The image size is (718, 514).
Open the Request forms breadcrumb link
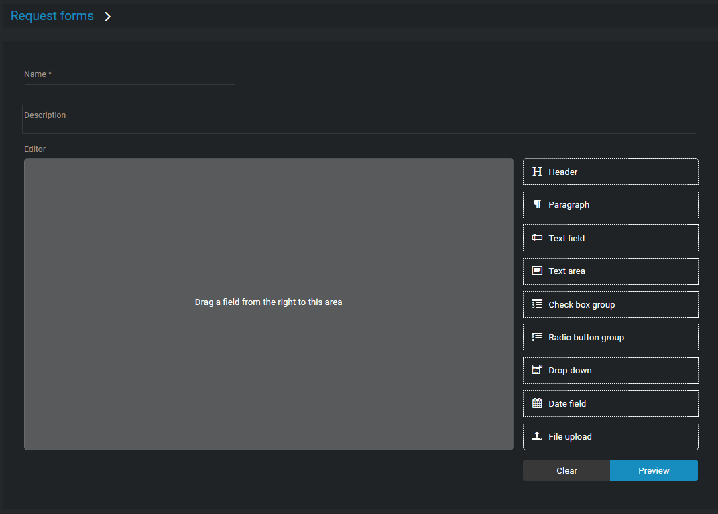(52, 16)
